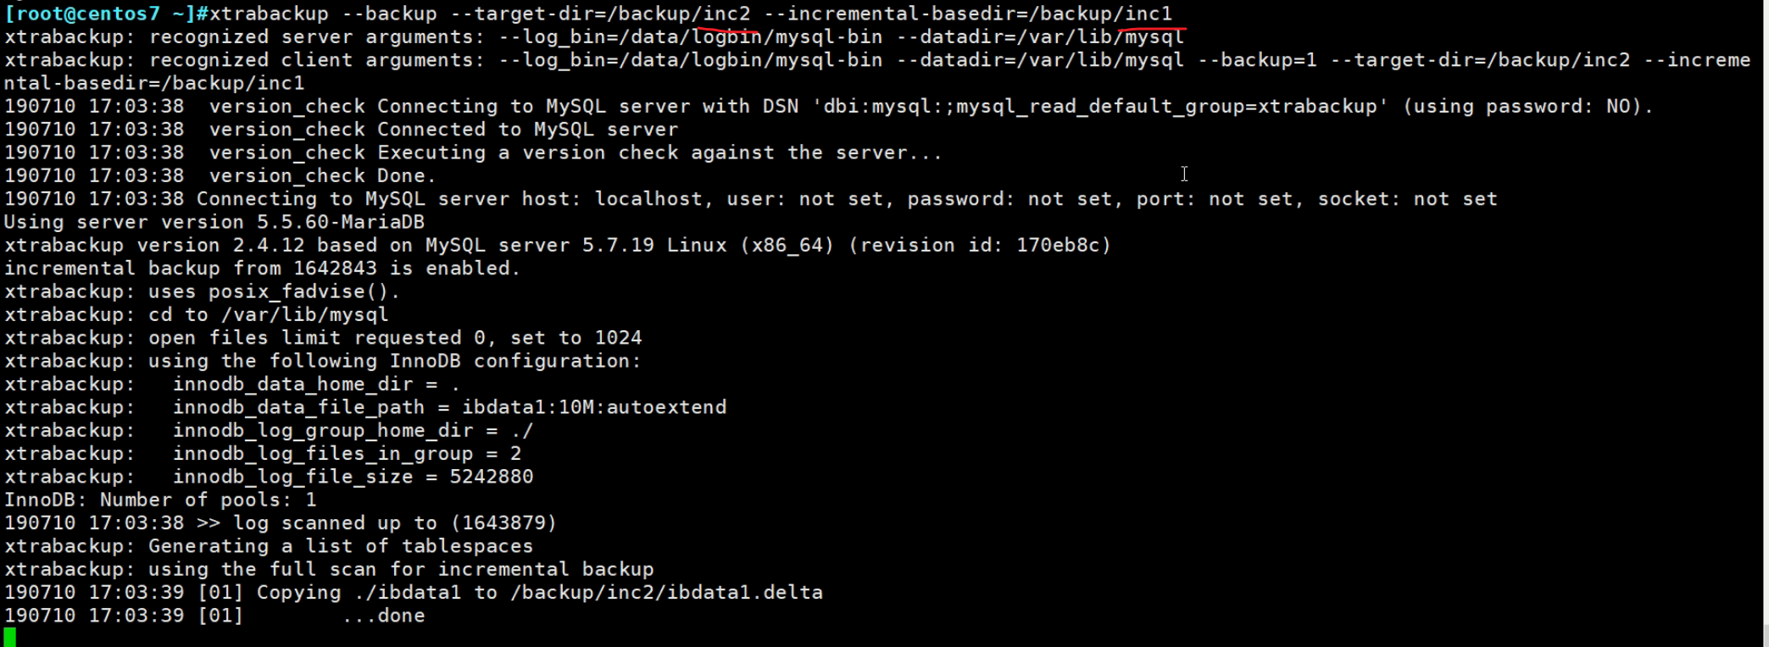
Task: Click the final '...done' status text
Action: (383, 616)
